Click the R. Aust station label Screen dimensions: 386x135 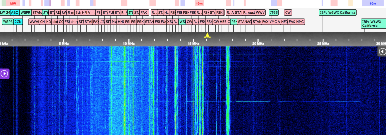click(249, 13)
